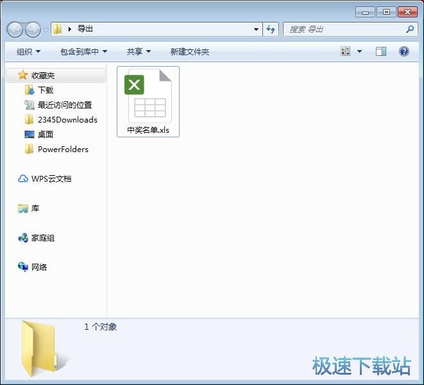The height and width of the screenshot is (385, 424).
Task: Open WPS云文档 in the sidebar
Action: pyautogui.click(x=51, y=178)
